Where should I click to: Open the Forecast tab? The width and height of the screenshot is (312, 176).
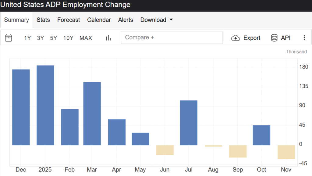[69, 20]
